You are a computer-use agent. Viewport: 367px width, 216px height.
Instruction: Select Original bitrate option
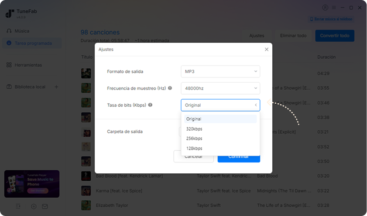pos(220,119)
